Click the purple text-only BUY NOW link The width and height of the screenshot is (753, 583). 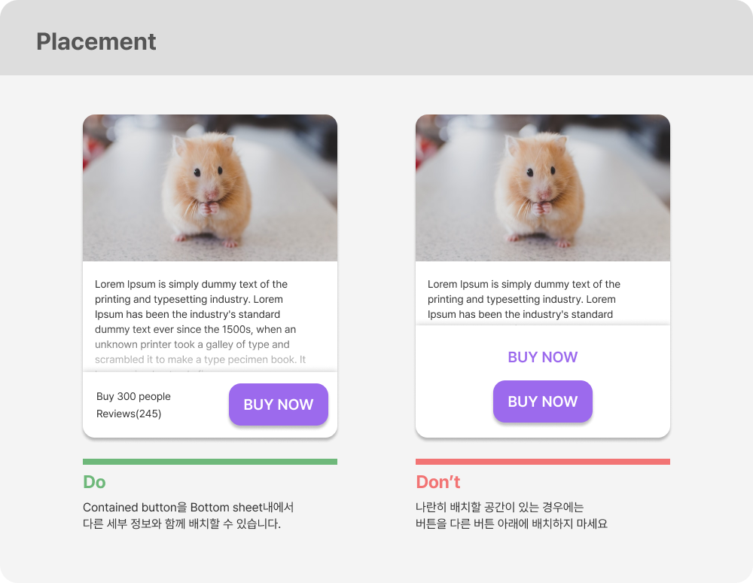543,357
